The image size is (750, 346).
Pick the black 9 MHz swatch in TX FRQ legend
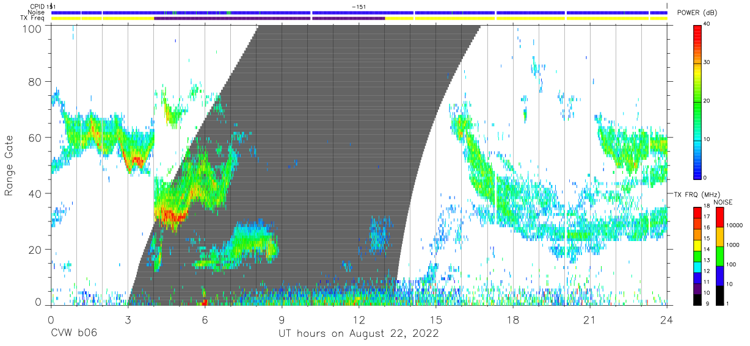[x=697, y=299]
